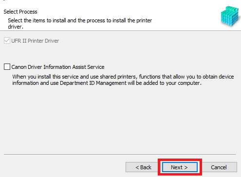Go to the next installer step
The height and width of the screenshot is (177, 241).
[x=180, y=167]
